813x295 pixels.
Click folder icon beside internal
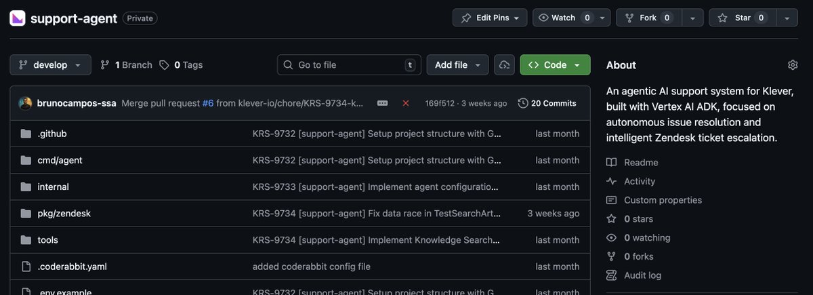(26, 186)
